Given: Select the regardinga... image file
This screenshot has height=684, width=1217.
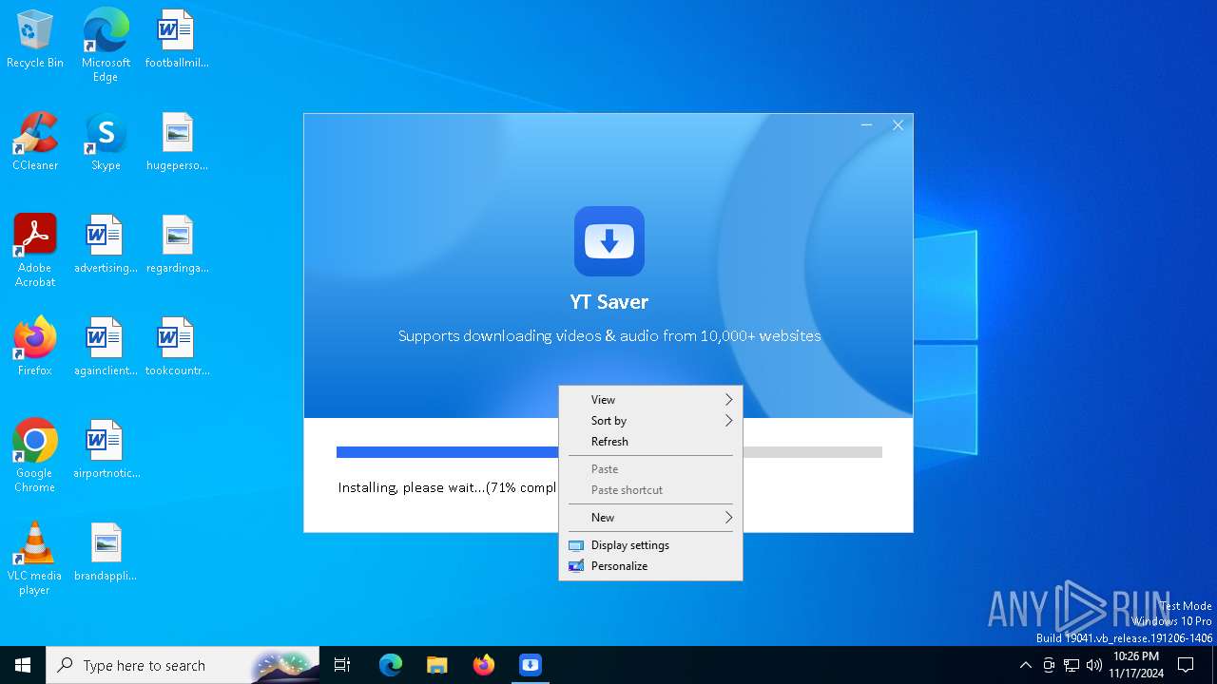Looking at the screenshot, I should 177,245.
